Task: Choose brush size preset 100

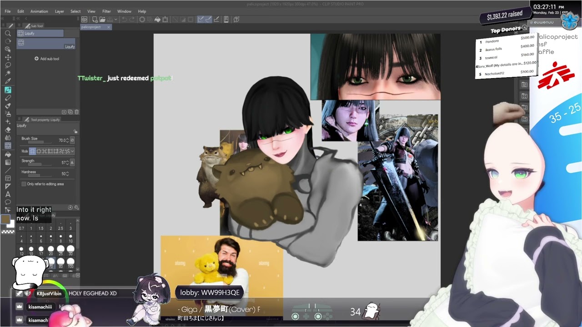Action: point(70,264)
